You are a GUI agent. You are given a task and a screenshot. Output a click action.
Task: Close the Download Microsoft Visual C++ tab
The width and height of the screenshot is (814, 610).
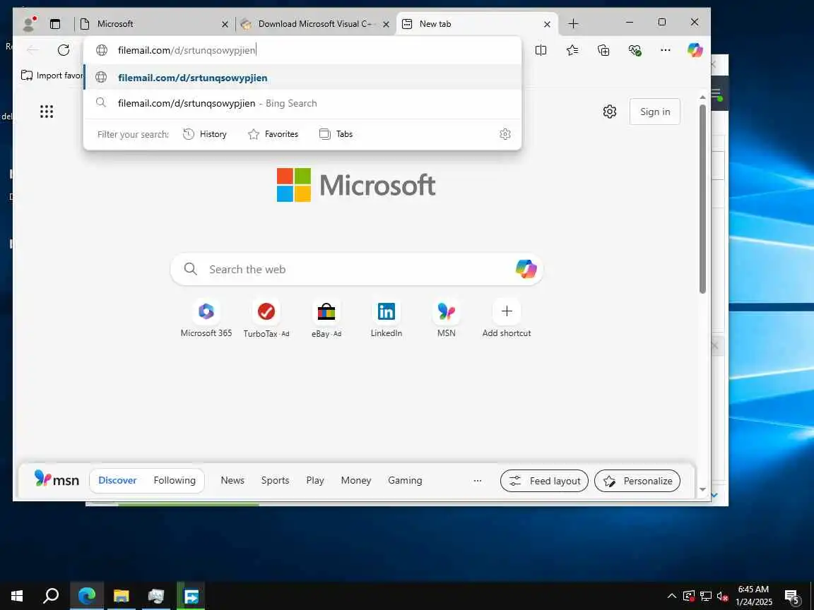pos(386,24)
